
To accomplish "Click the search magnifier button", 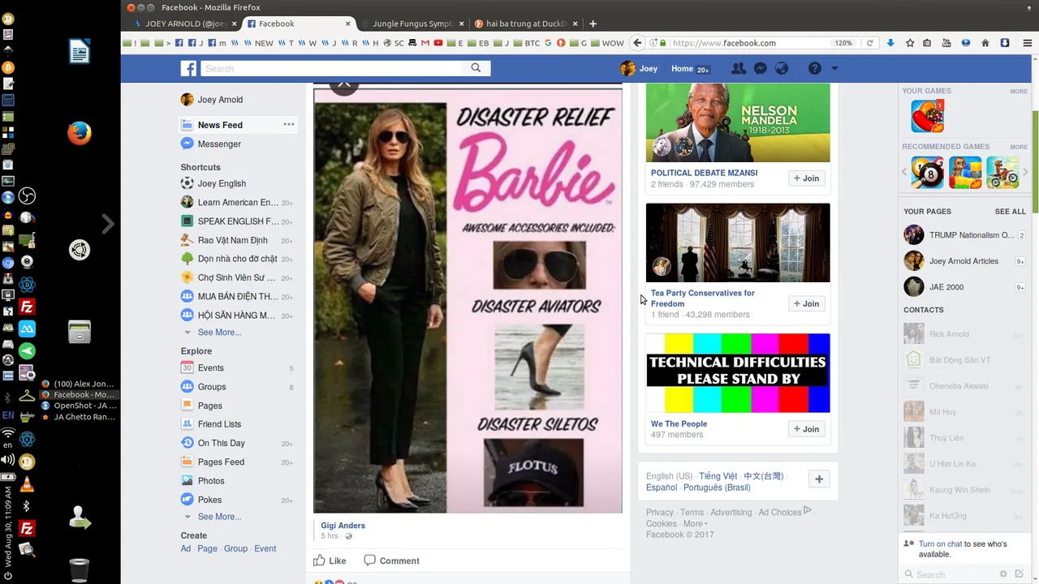I will [x=476, y=68].
